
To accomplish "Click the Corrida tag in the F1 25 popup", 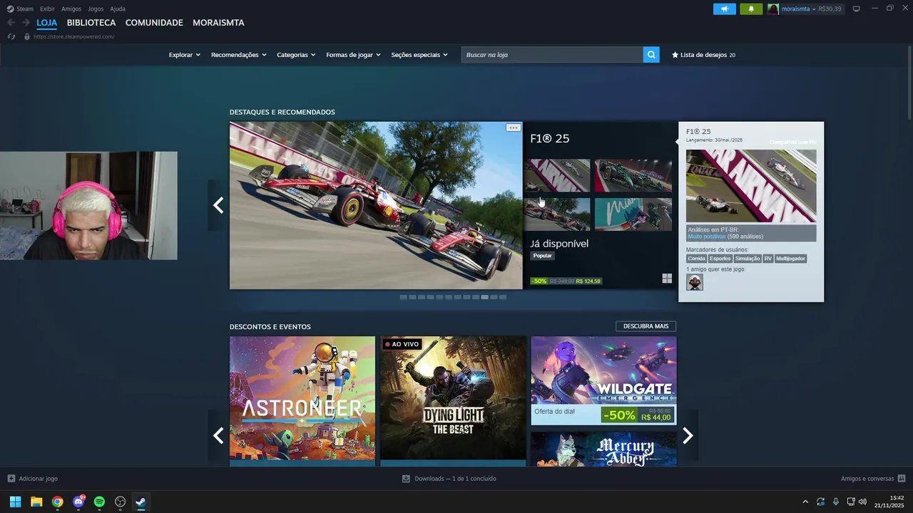I will point(696,259).
